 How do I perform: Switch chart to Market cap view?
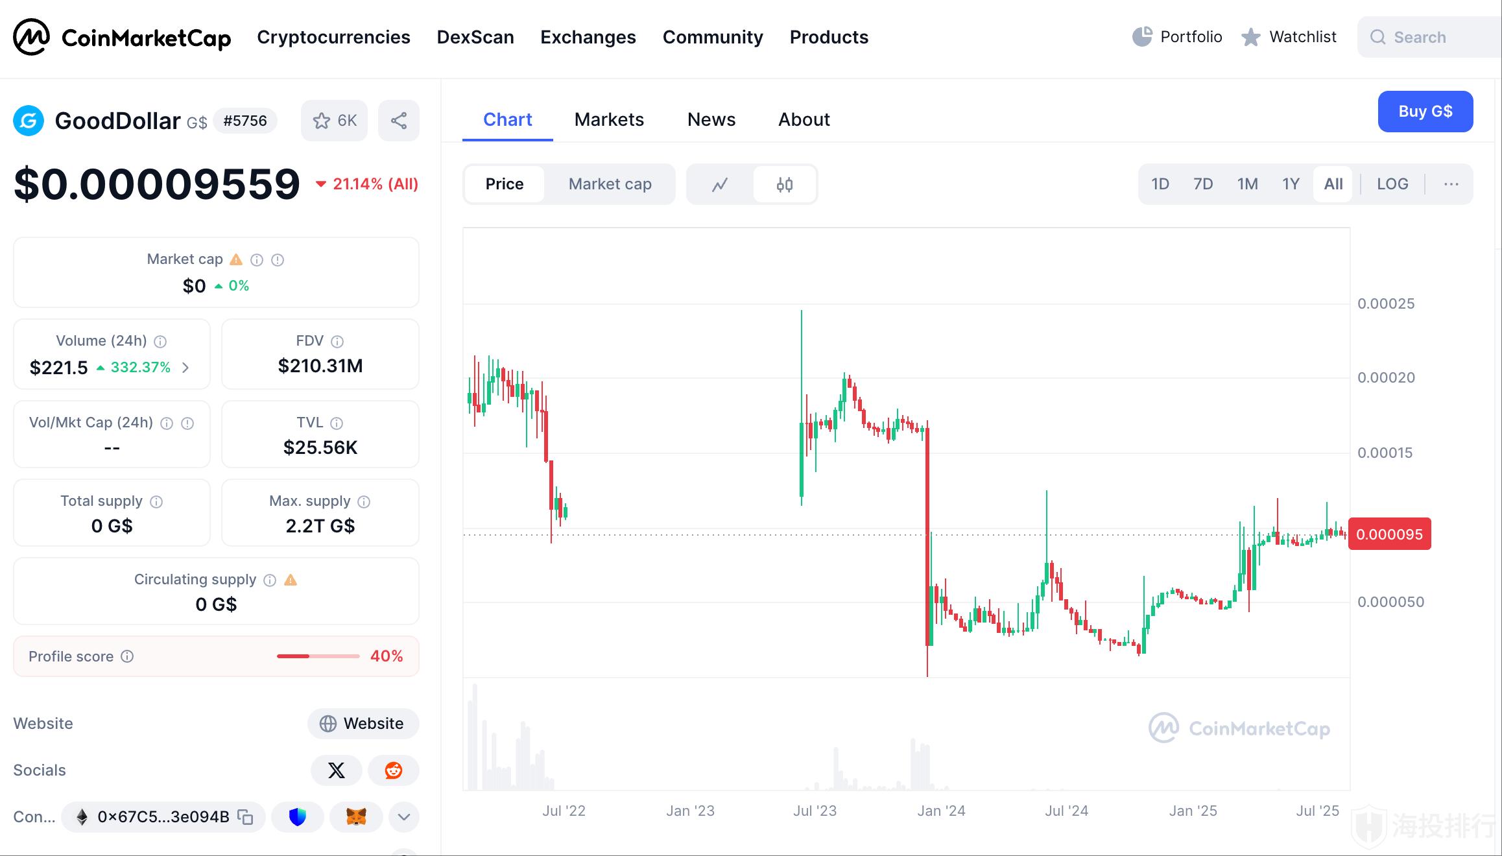point(610,184)
